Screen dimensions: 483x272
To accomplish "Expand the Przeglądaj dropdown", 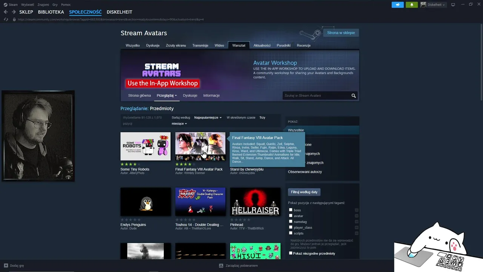I will pyautogui.click(x=167, y=96).
